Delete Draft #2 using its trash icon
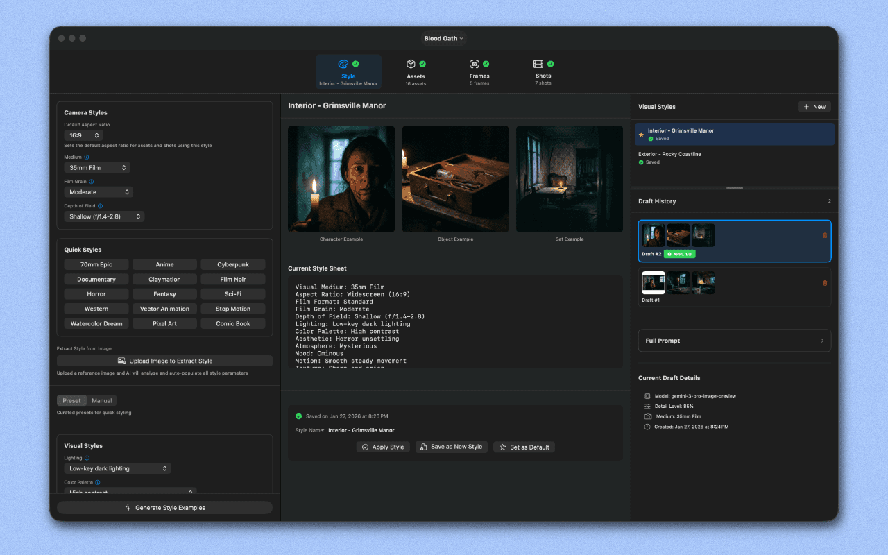 (x=825, y=235)
